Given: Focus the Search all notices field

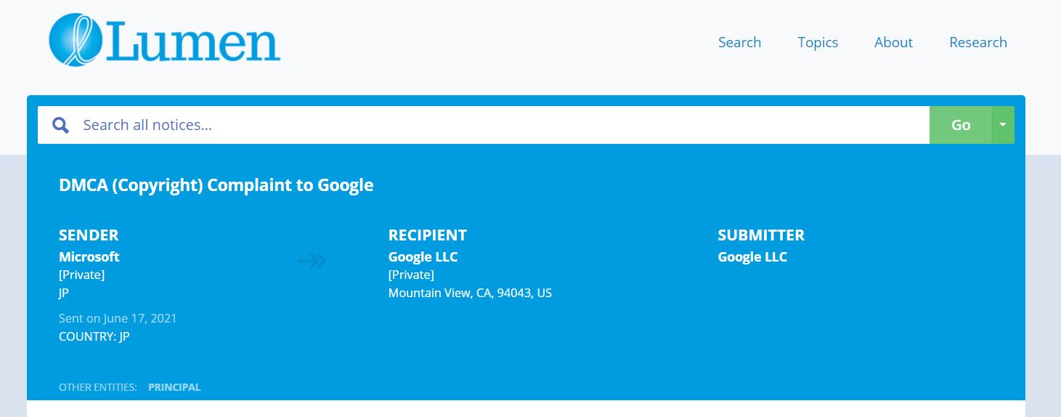Looking at the screenshot, I should [x=501, y=125].
